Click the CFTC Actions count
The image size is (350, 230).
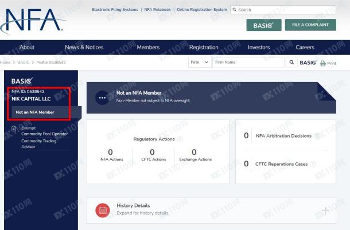tap(152, 152)
